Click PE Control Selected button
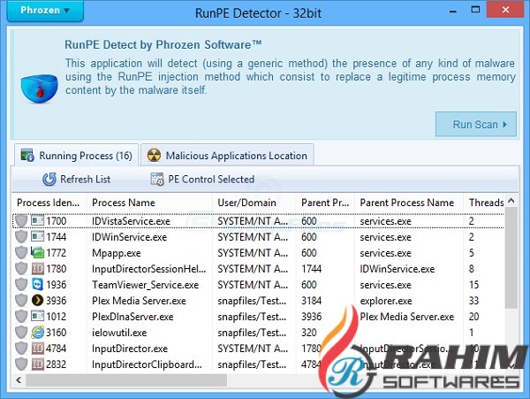 tap(202, 179)
